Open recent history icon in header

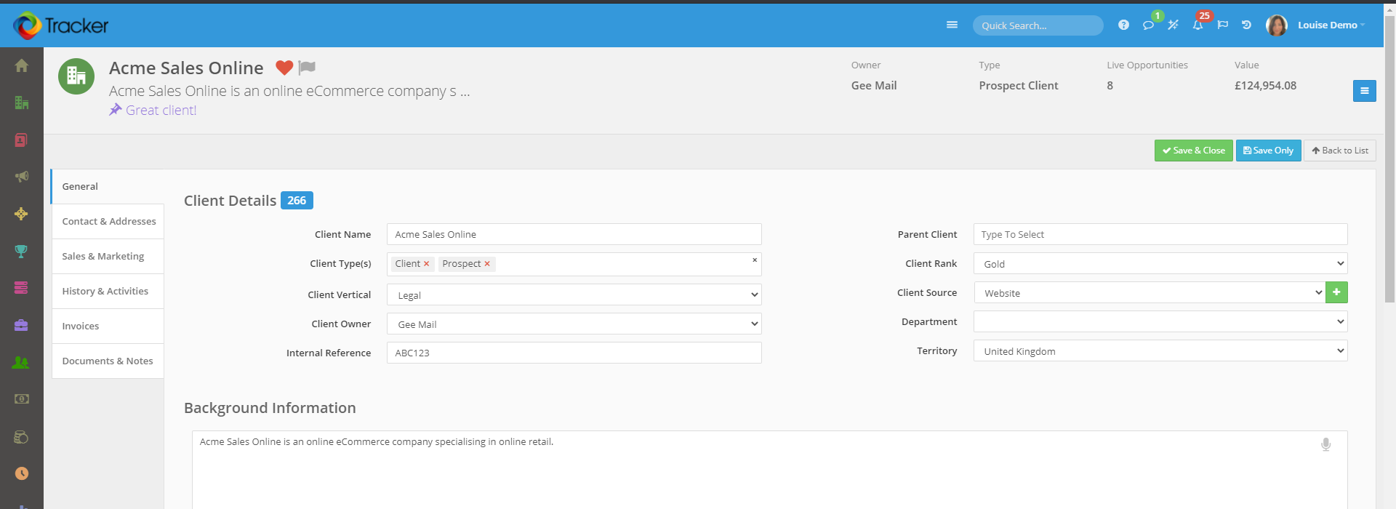(1246, 25)
